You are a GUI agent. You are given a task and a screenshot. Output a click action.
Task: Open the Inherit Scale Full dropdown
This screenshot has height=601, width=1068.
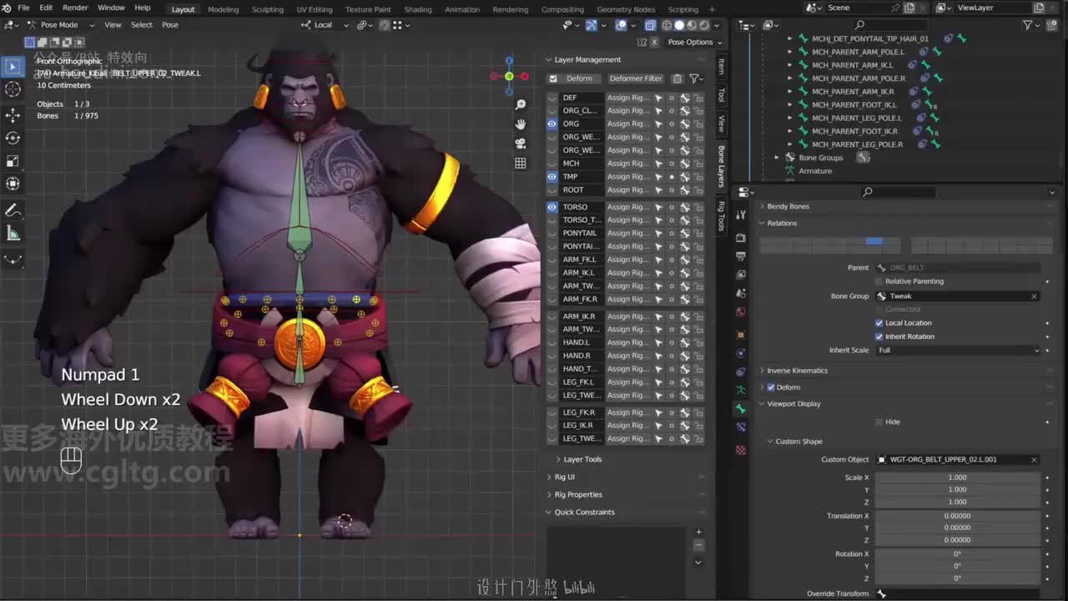(958, 351)
